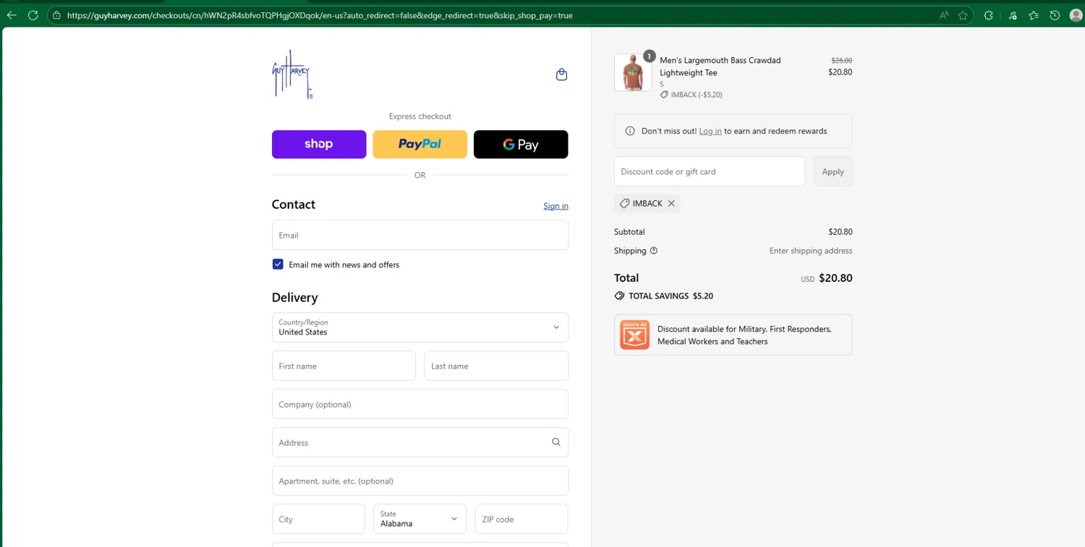Screen dimensions: 1085x547
Task: Toggle Email me with news and offers
Action: (278, 264)
